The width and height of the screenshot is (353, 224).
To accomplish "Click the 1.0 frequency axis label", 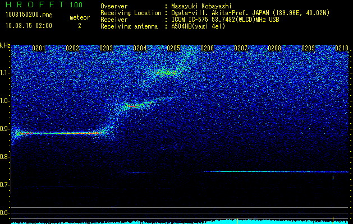I will coord(4,101).
